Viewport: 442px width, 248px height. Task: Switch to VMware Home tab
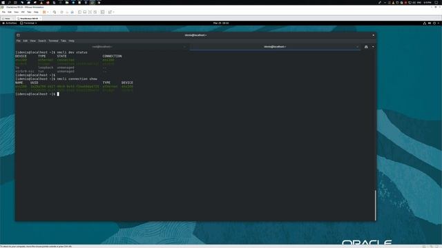(7, 19)
